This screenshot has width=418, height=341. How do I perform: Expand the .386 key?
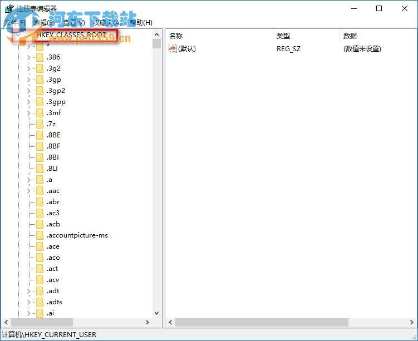(28, 57)
